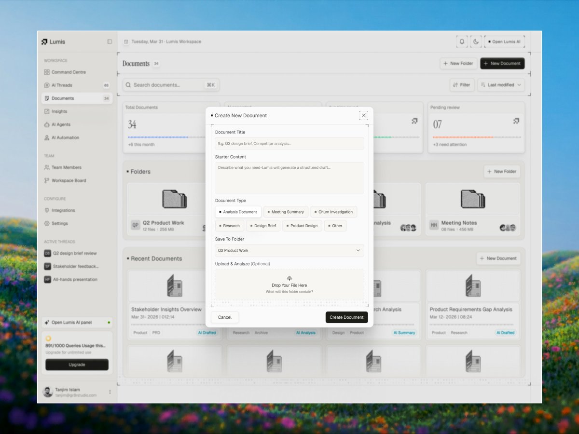Image resolution: width=579 pixels, height=434 pixels.
Task: Click the Search documents field
Action: [x=171, y=85]
